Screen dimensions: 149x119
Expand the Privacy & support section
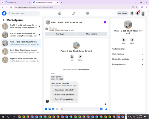(128, 64)
